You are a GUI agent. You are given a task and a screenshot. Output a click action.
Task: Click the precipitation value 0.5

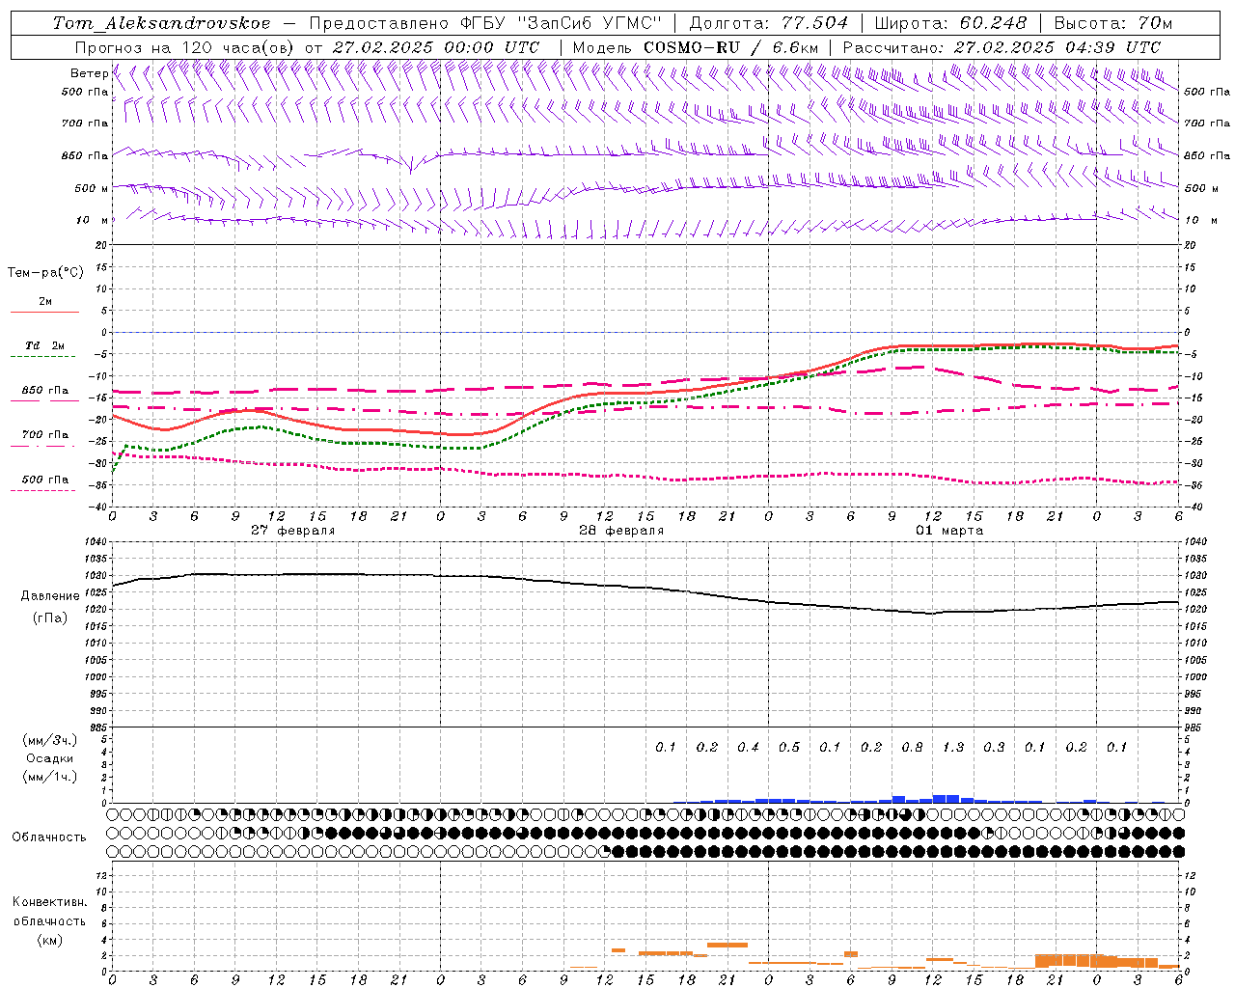point(789,748)
